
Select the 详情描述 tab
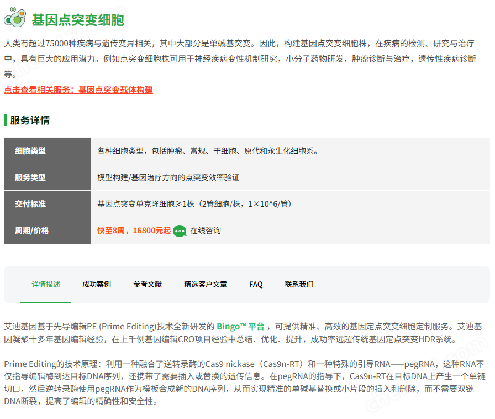point(46,284)
